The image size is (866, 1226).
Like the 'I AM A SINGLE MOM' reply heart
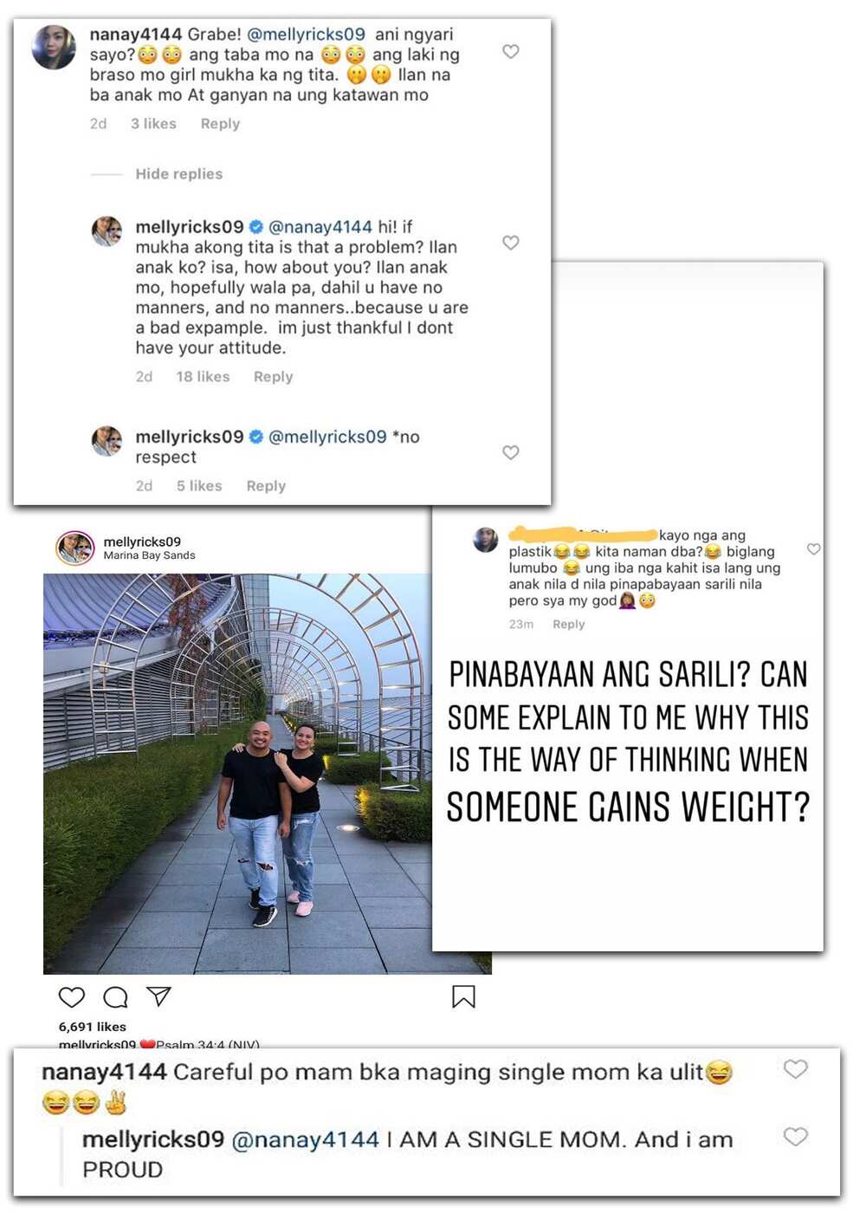tap(796, 1137)
